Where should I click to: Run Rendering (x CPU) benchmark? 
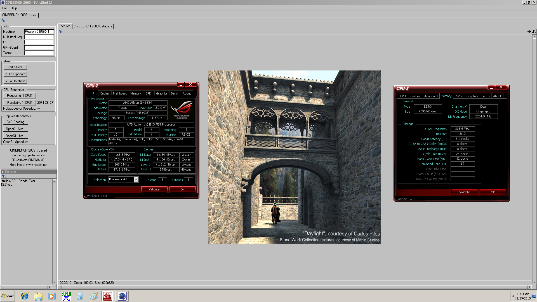tap(20, 103)
